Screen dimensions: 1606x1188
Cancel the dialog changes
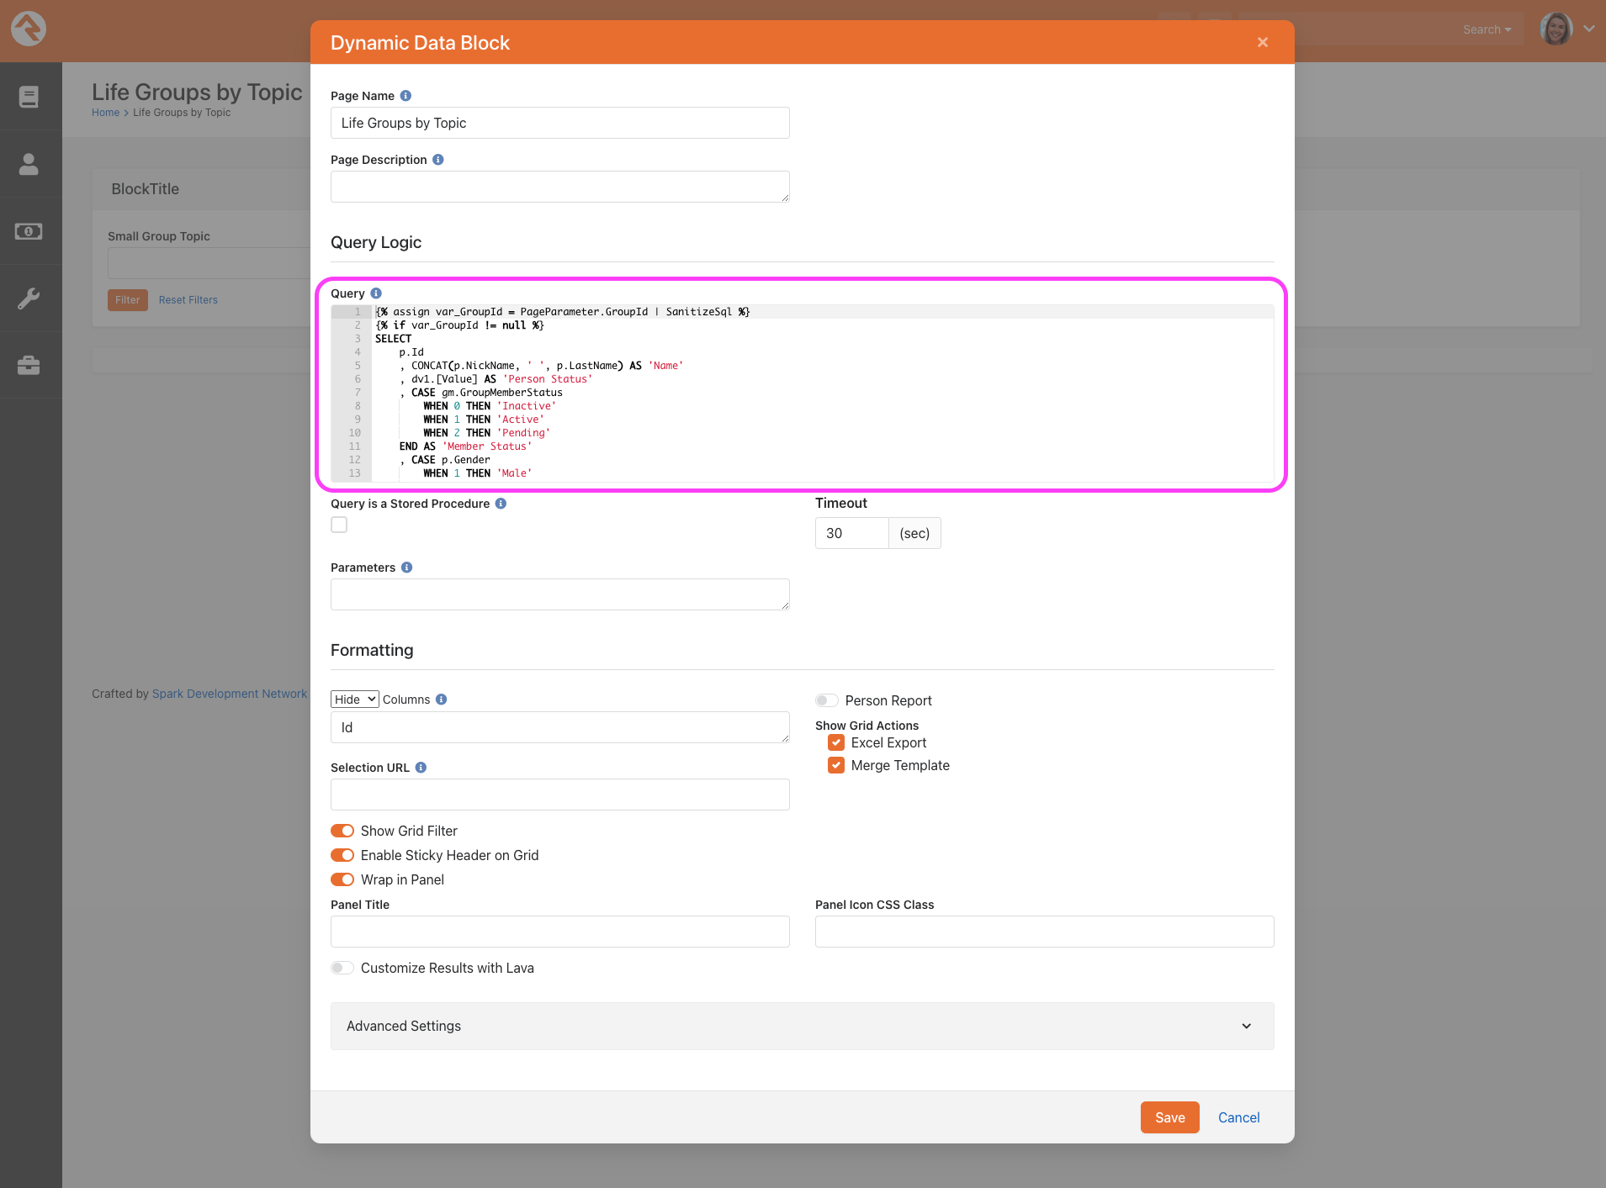1238,1117
